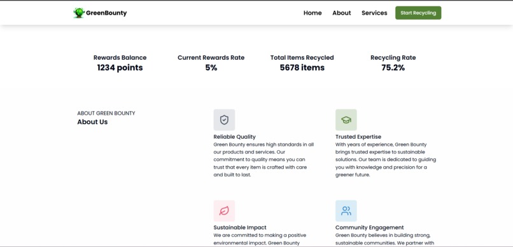This screenshot has width=513, height=247.
Task: Click the Reliable Quality heading
Action: 235,137
